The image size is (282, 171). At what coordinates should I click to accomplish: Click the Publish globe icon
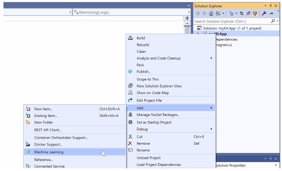pyautogui.click(x=130, y=71)
